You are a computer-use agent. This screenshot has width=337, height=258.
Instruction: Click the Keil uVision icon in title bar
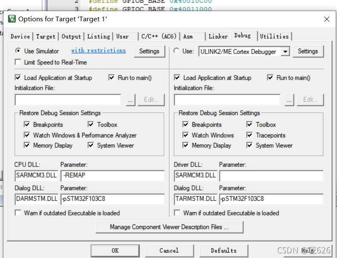tap(12, 19)
